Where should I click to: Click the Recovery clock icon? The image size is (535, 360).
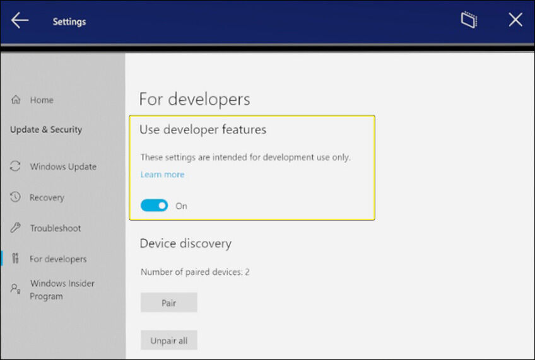[15, 197]
